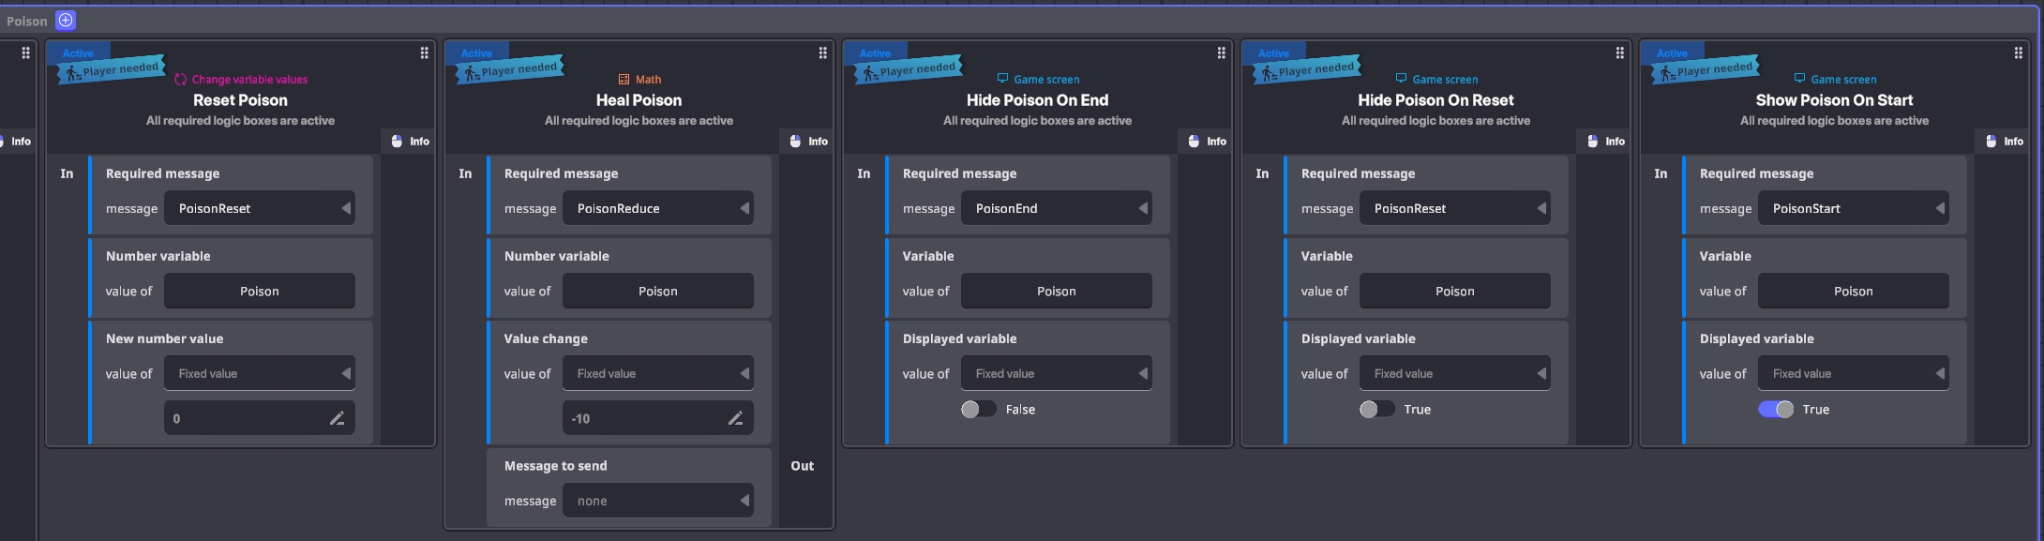
Task: Click Active tab on Hide Poison On End
Action: point(875,53)
